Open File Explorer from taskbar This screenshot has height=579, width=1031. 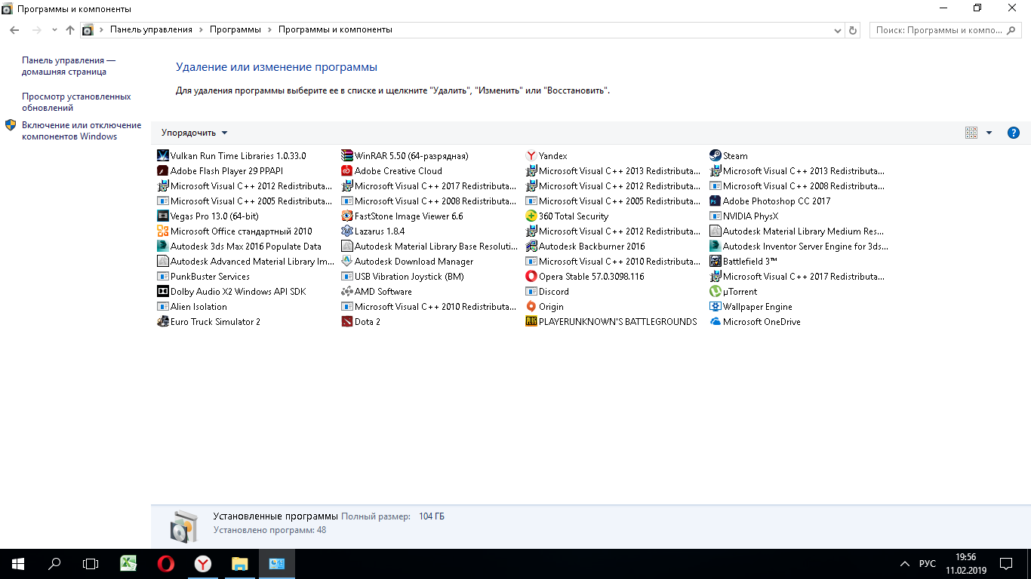[239, 564]
